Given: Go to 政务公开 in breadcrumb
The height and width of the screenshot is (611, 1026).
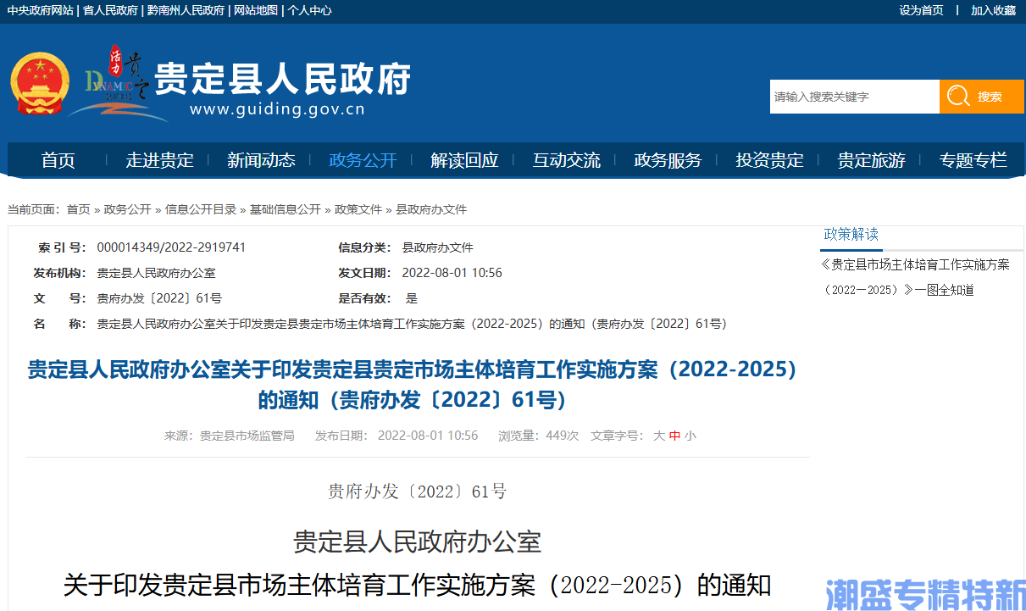Looking at the screenshot, I should [127, 209].
